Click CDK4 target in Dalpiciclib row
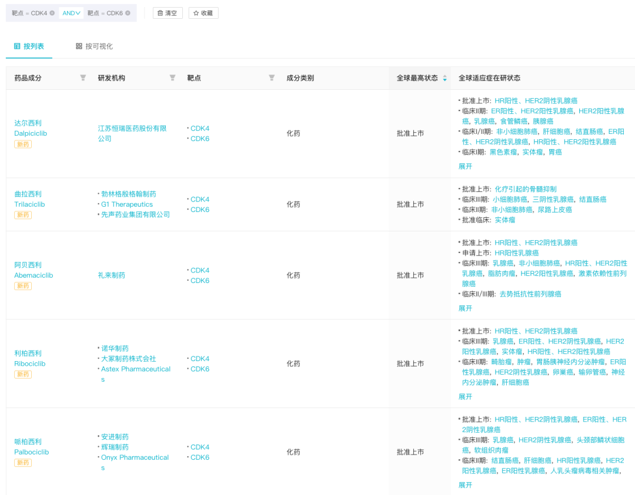635x495 pixels. tap(200, 128)
